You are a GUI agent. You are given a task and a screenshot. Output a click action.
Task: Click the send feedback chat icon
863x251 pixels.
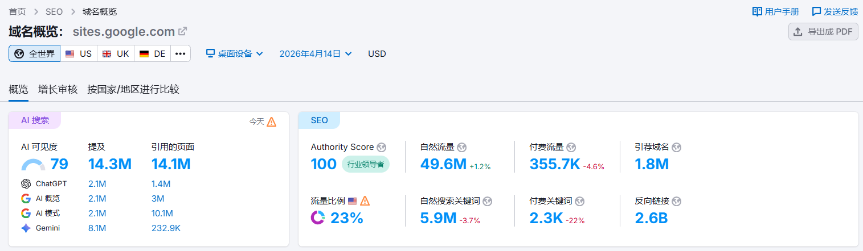(816, 11)
